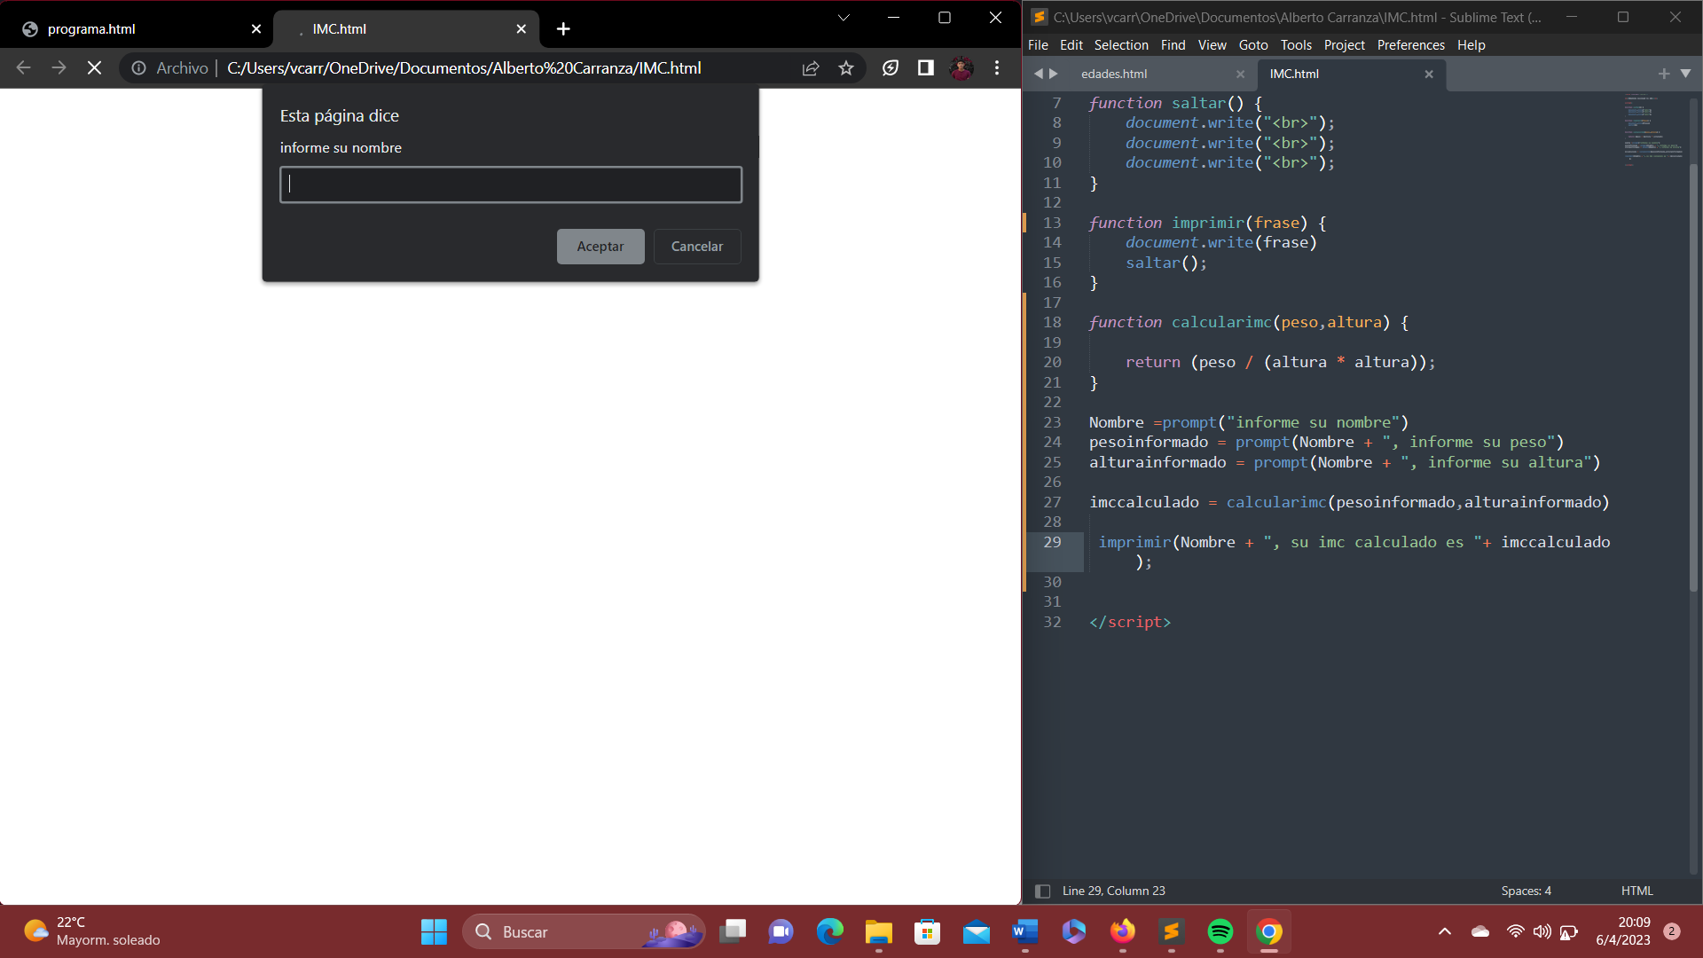
Task: Open the Find menu in Sublime Text
Action: [1173, 45]
